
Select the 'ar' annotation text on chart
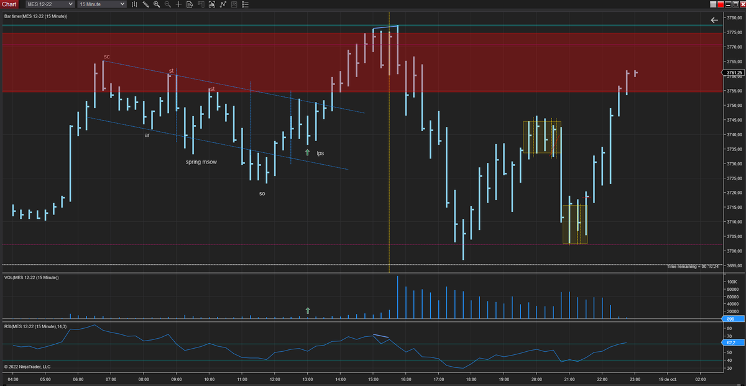click(147, 135)
